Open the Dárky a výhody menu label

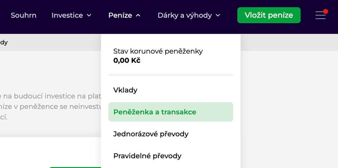185,15
